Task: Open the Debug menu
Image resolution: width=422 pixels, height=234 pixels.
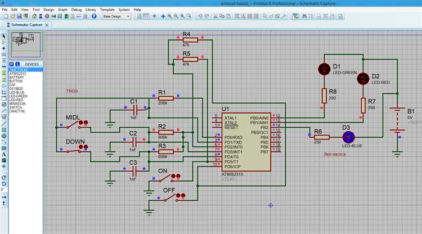Action: point(76,10)
